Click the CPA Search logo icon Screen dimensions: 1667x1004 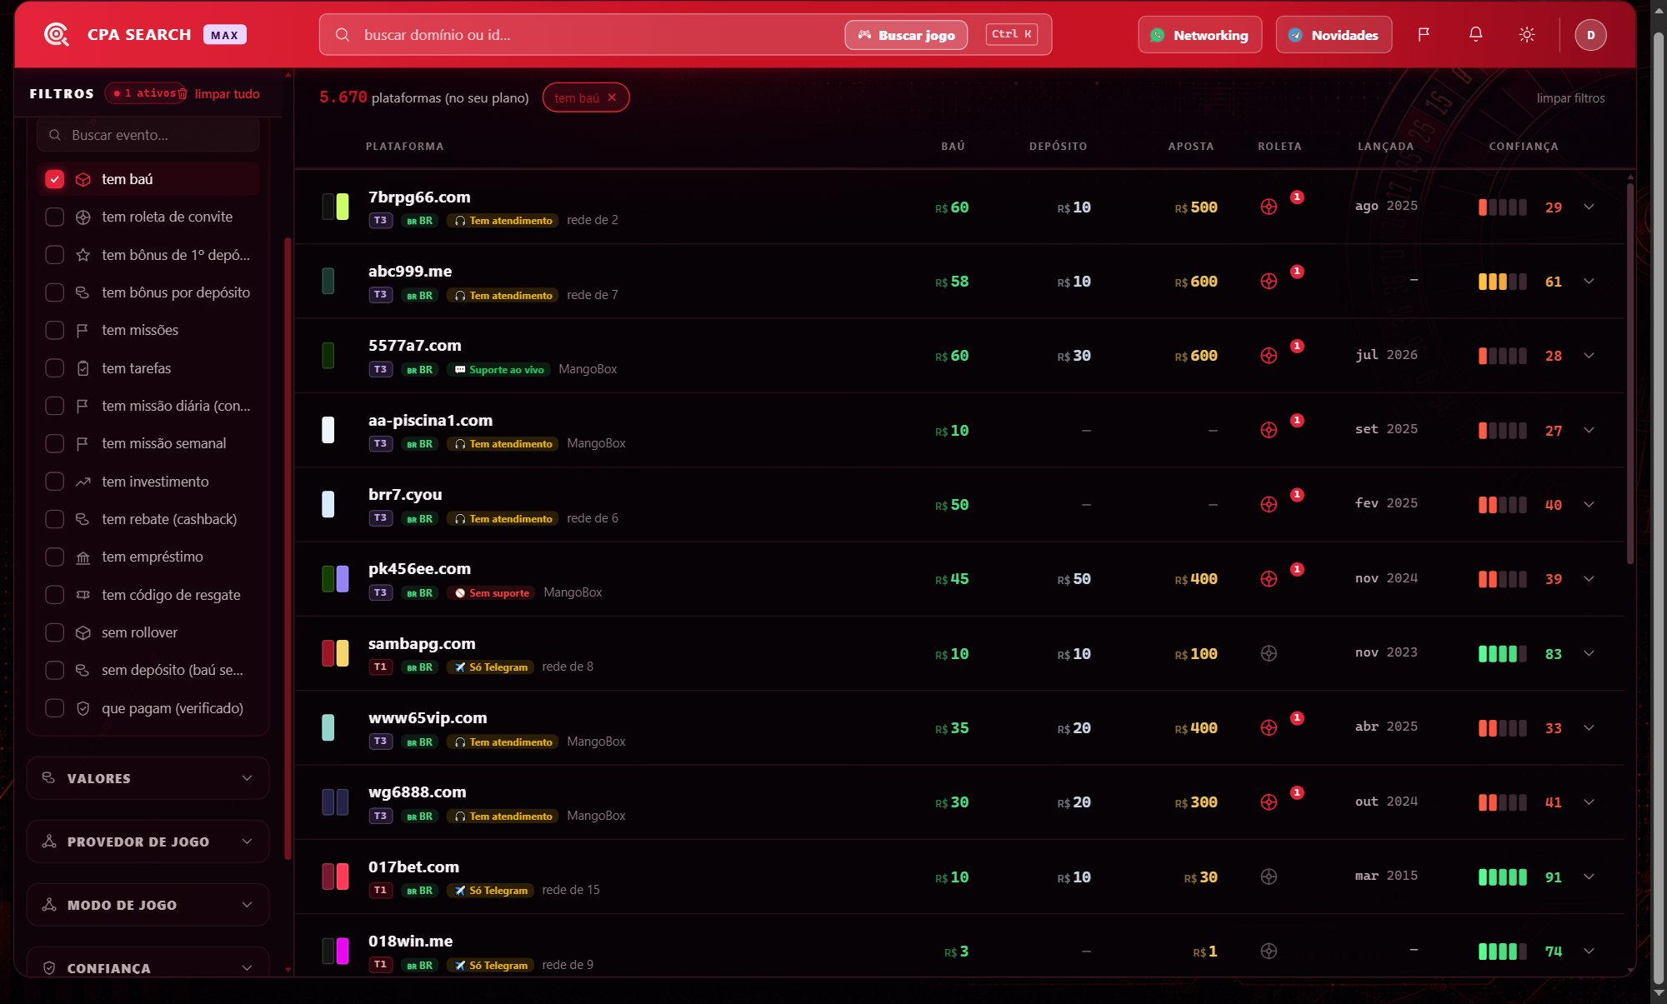pyautogui.click(x=56, y=35)
